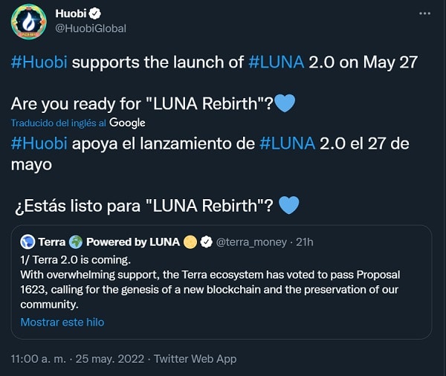Open Huobi profile avatar
The image size is (446, 376).
point(28,22)
